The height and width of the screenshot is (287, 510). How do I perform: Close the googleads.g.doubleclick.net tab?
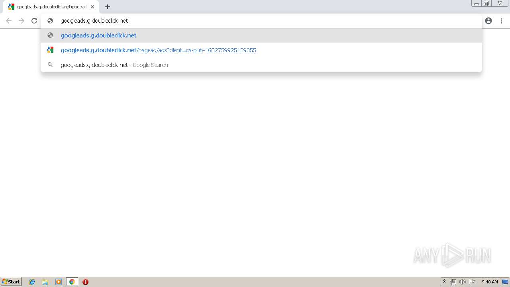tap(92, 7)
